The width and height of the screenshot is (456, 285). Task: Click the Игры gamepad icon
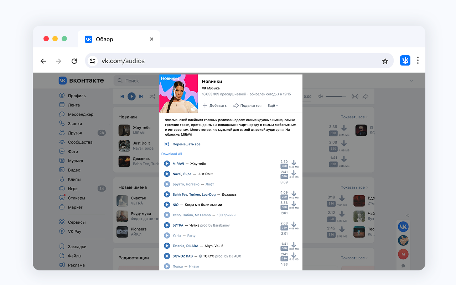click(x=62, y=188)
